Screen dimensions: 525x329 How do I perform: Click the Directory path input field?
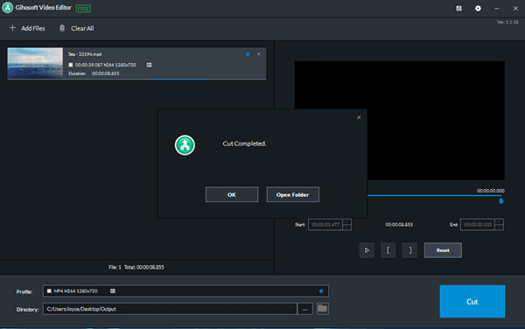[170, 309]
